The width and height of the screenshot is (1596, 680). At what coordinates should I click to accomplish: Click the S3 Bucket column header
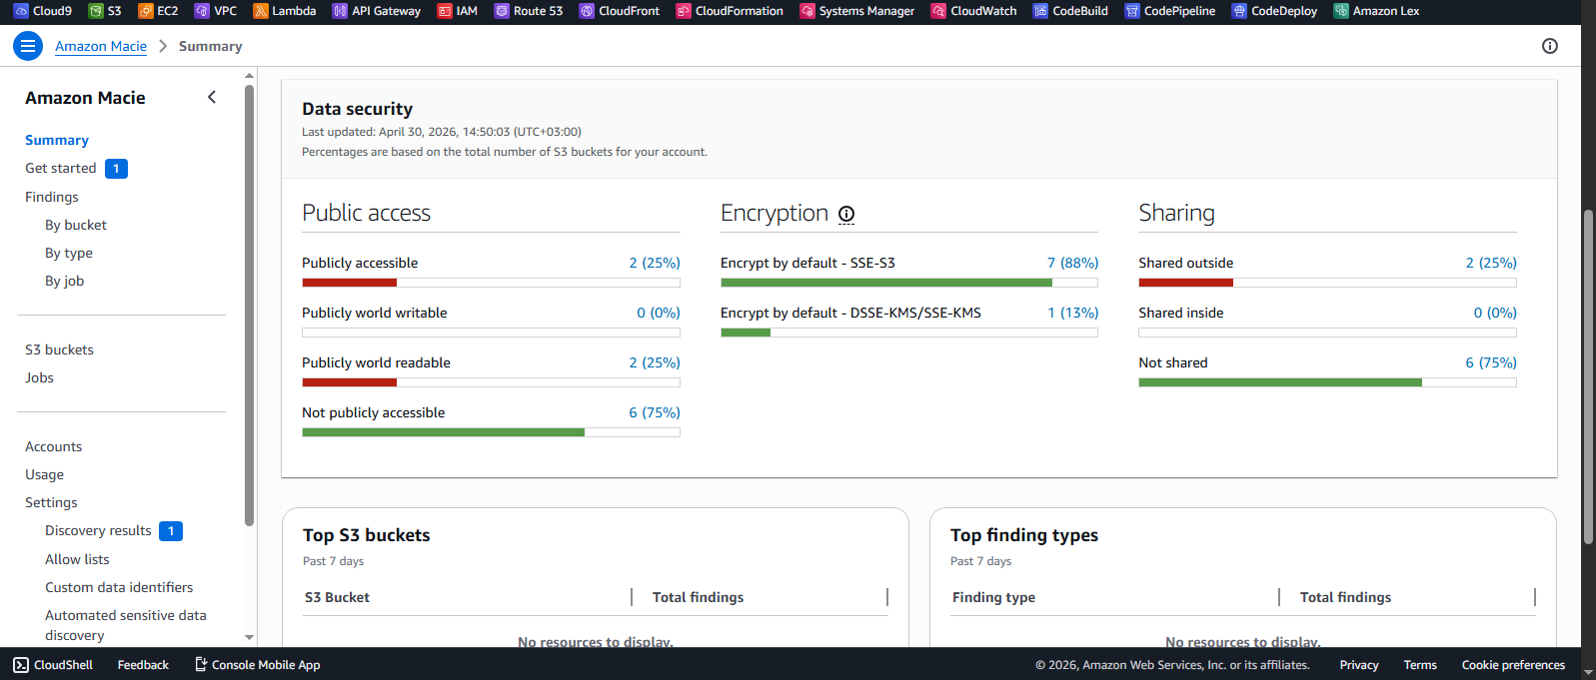coord(337,597)
